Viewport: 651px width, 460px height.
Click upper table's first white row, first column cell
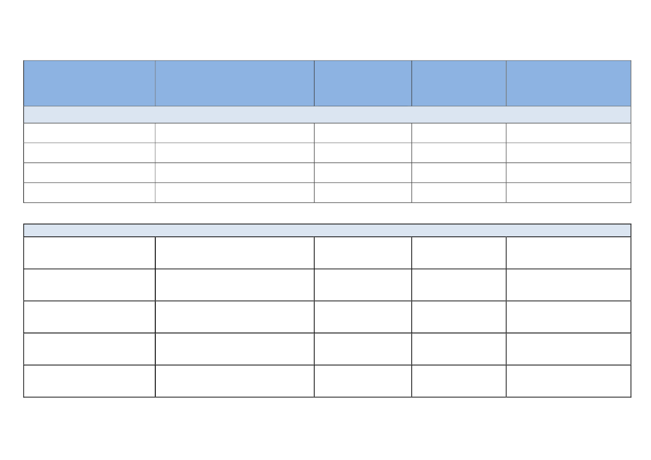pos(90,133)
